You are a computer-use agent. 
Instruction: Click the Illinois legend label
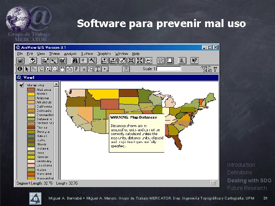42,144
